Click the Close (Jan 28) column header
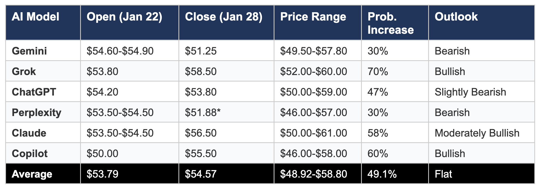This screenshot has width=539, height=189. (223, 17)
